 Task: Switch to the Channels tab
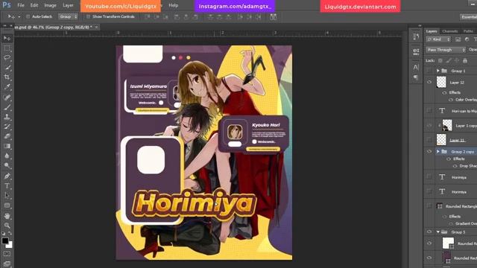point(450,31)
